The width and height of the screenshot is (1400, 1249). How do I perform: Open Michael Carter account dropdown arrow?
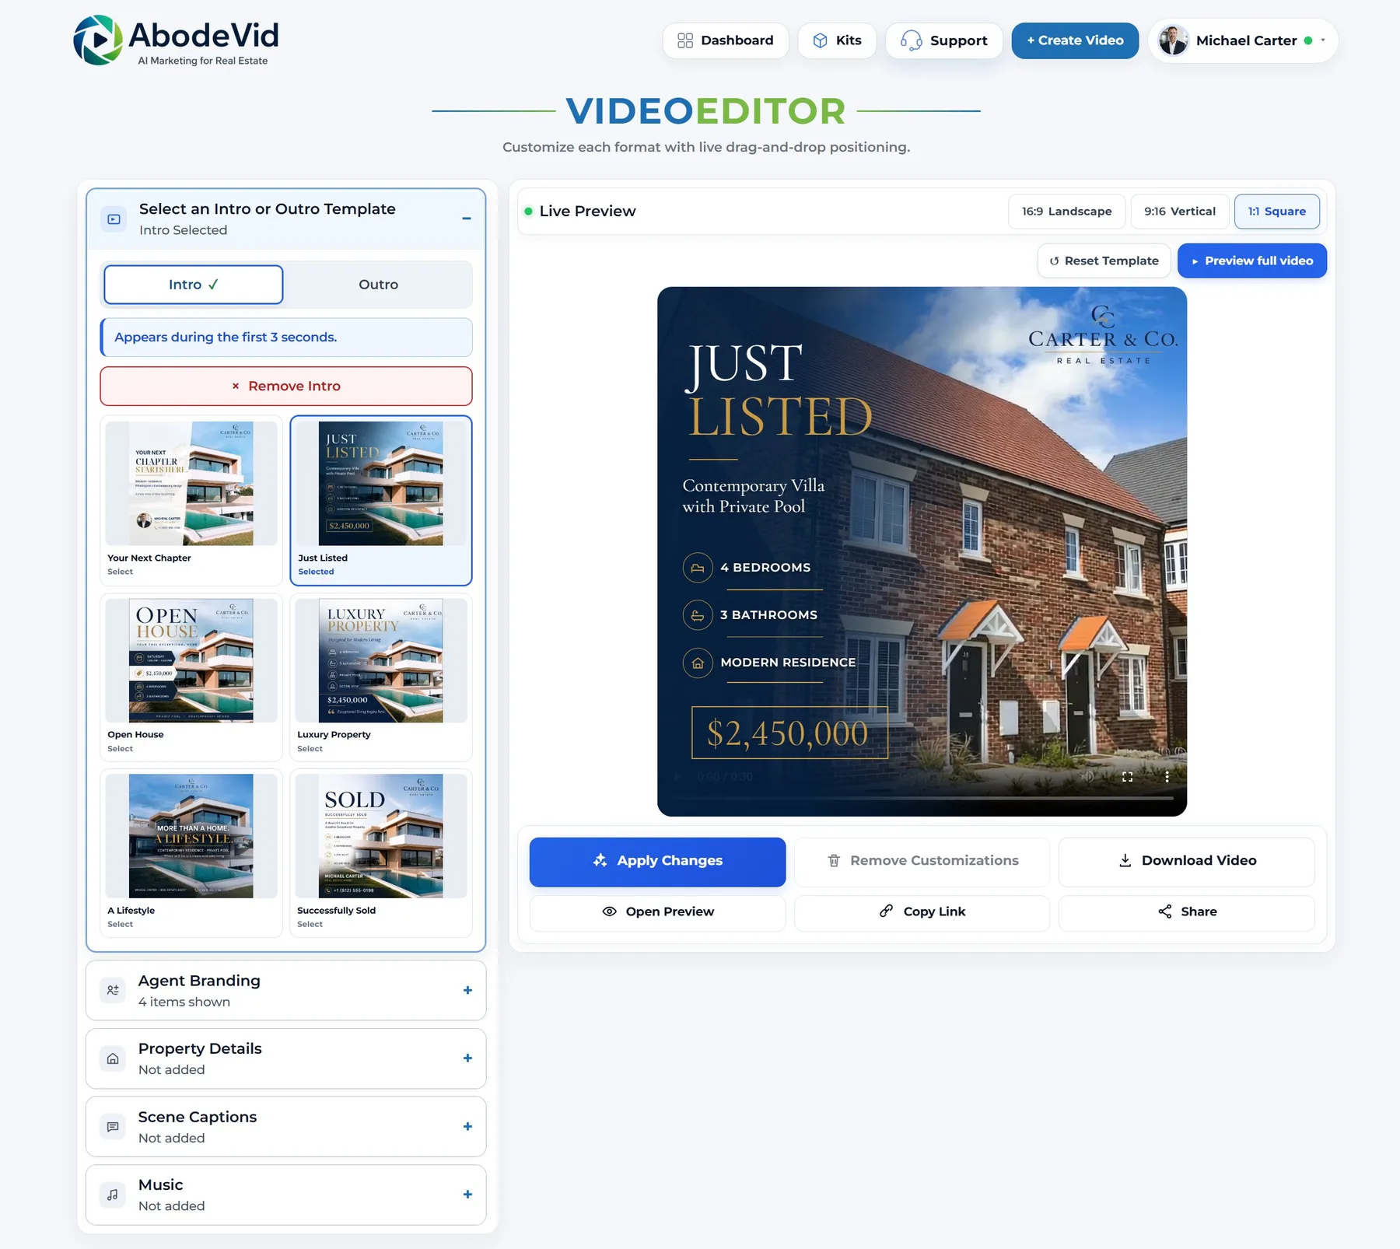tap(1323, 40)
